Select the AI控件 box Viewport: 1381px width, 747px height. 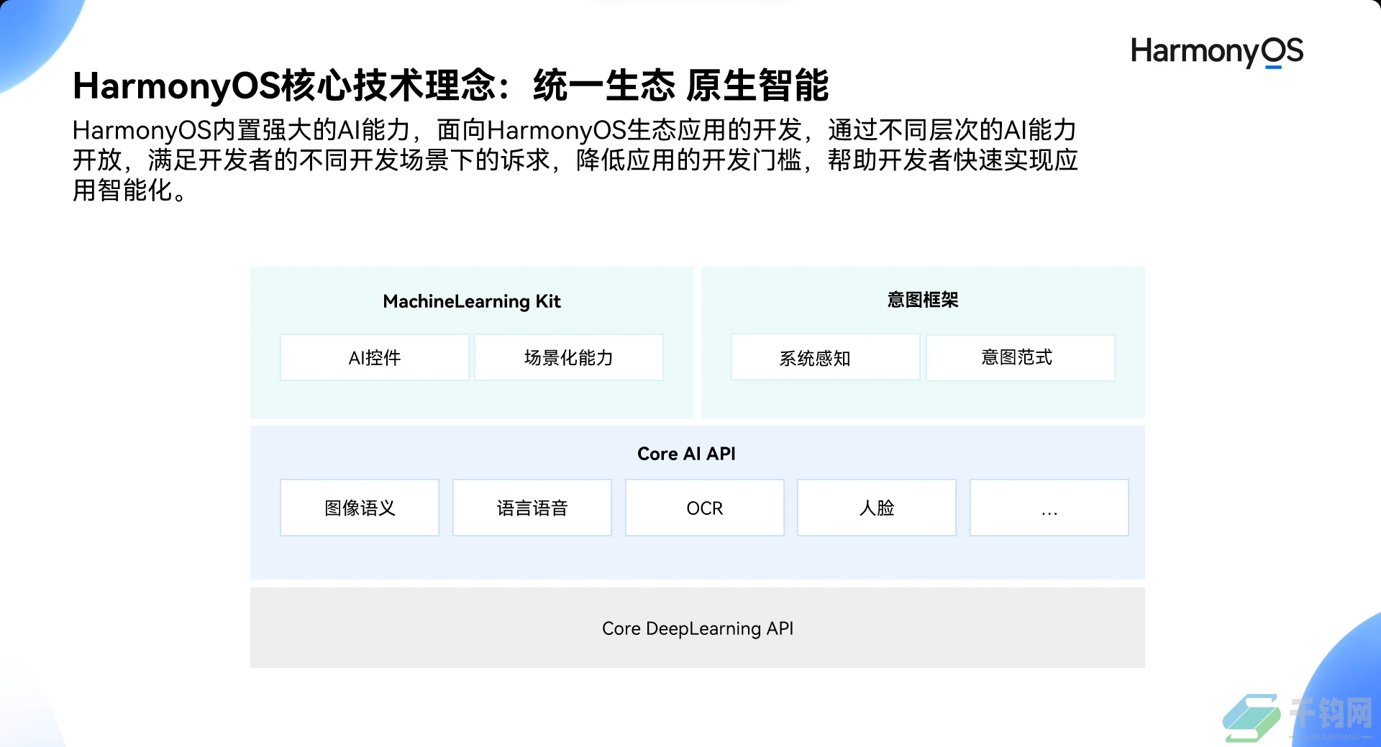click(375, 357)
